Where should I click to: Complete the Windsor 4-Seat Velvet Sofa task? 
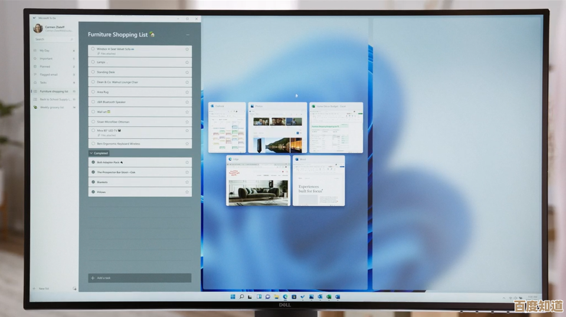[x=93, y=49]
